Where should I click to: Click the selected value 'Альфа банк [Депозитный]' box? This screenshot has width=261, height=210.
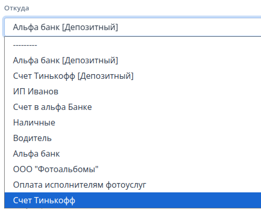point(133,27)
